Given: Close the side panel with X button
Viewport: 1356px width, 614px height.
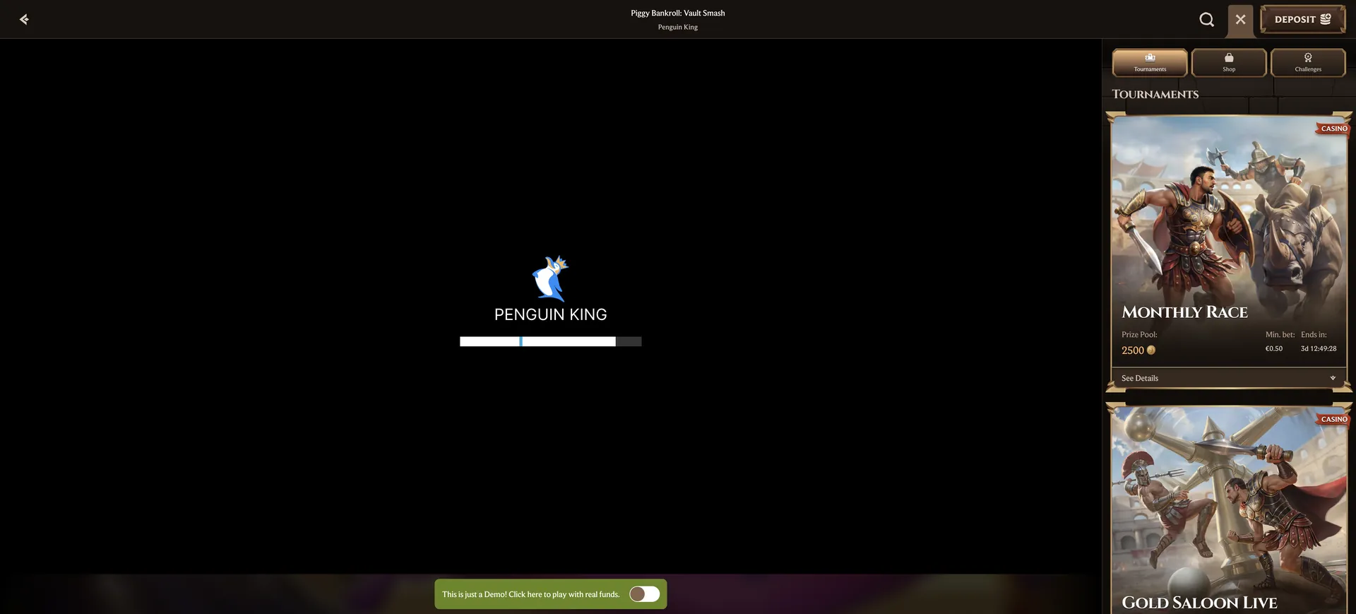Looking at the screenshot, I should [1240, 20].
